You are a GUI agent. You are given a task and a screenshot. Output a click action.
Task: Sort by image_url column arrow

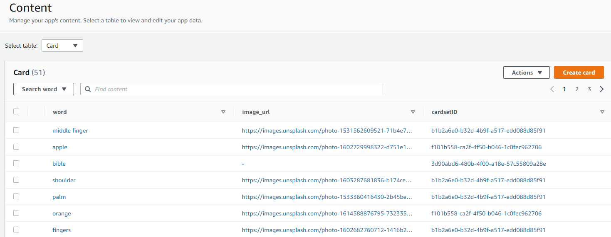coord(413,112)
